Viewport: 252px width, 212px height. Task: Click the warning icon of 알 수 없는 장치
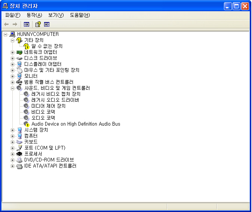[27, 46]
